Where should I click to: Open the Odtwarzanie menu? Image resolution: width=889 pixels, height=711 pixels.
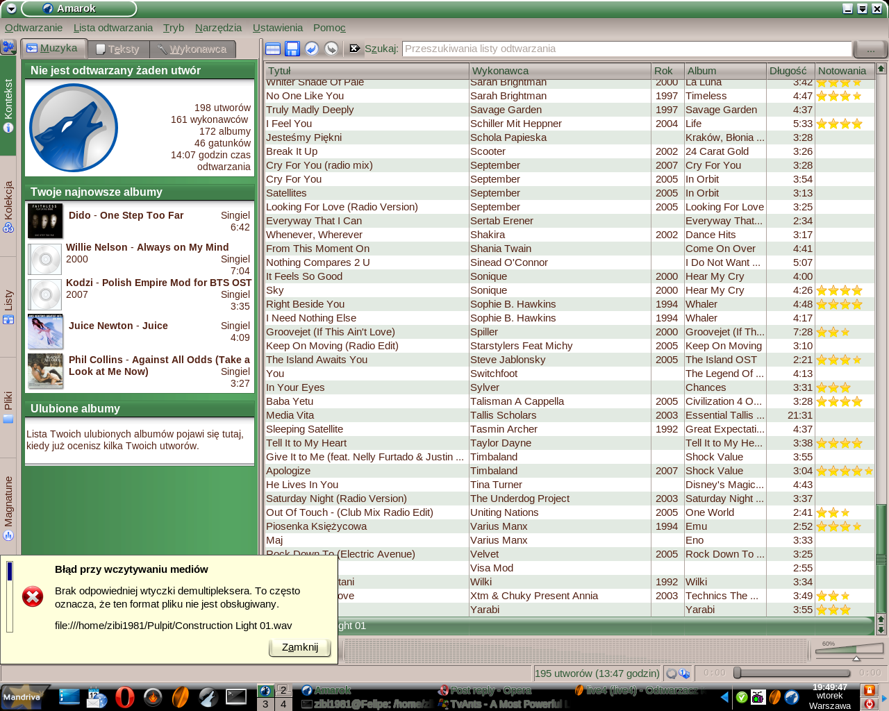(33, 28)
